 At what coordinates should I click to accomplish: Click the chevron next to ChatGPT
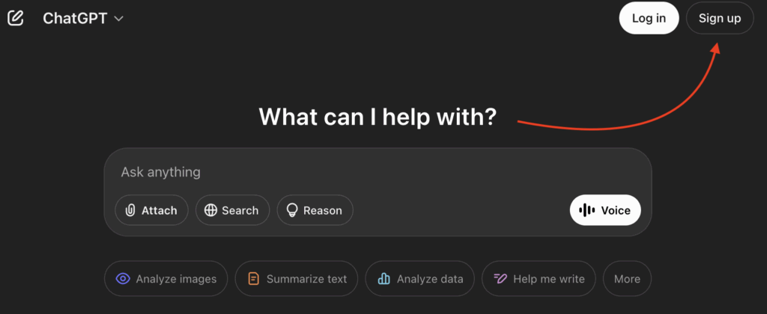click(118, 19)
